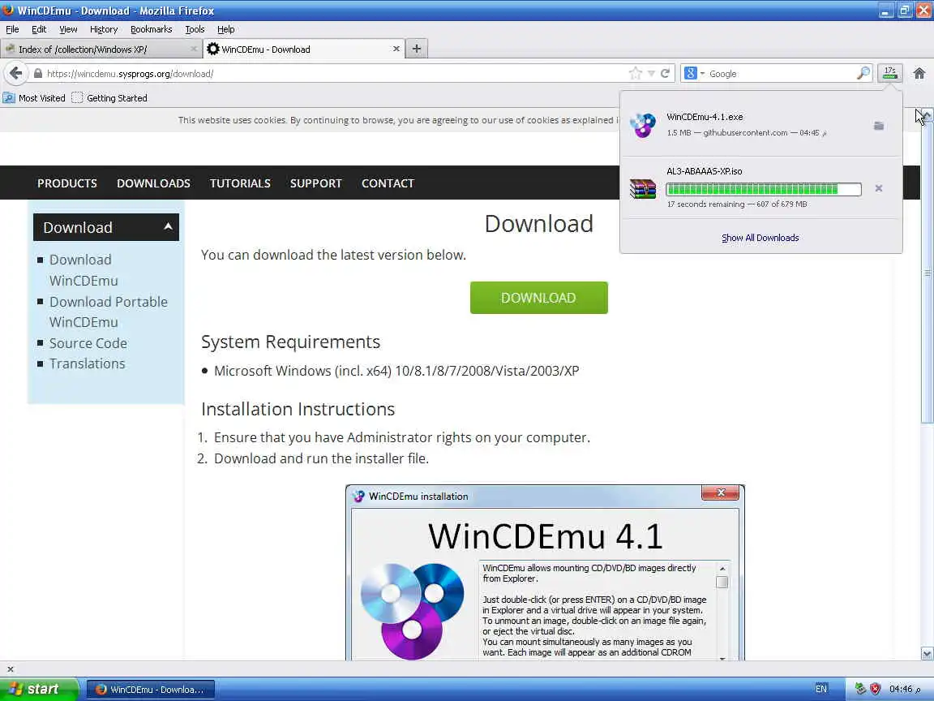
Task: Bookmark this page with the star icon
Action: pos(636,73)
